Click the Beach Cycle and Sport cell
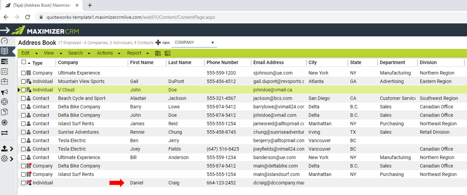Screen dimensions: 467x195 pos(82,98)
